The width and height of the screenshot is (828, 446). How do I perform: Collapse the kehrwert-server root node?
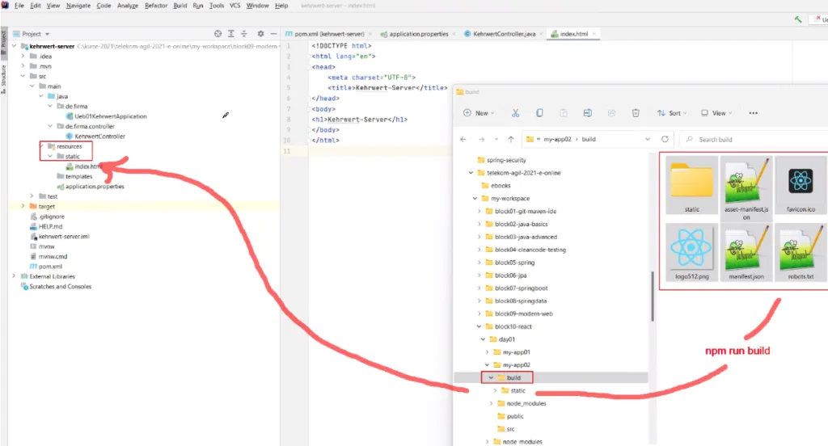tap(15, 46)
